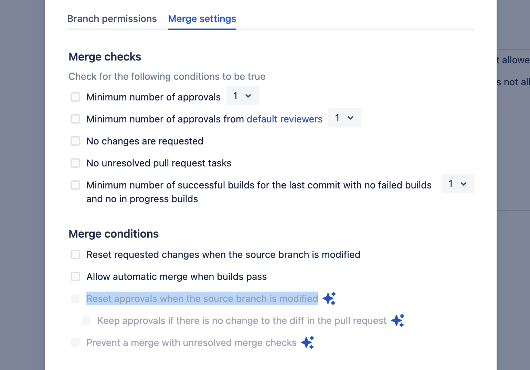Enable Minimum number of approvals checkbox
The image size is (530, 370).
(x=75, y=97)
